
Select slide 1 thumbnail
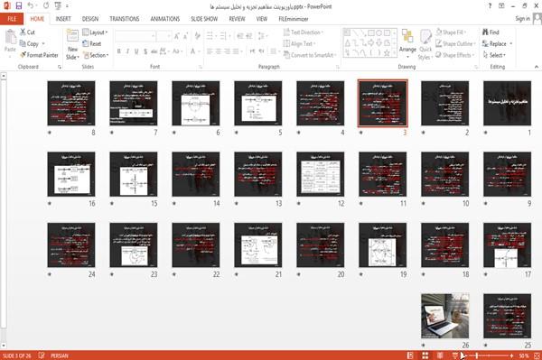pyautogui.click(x=507, y=103)
